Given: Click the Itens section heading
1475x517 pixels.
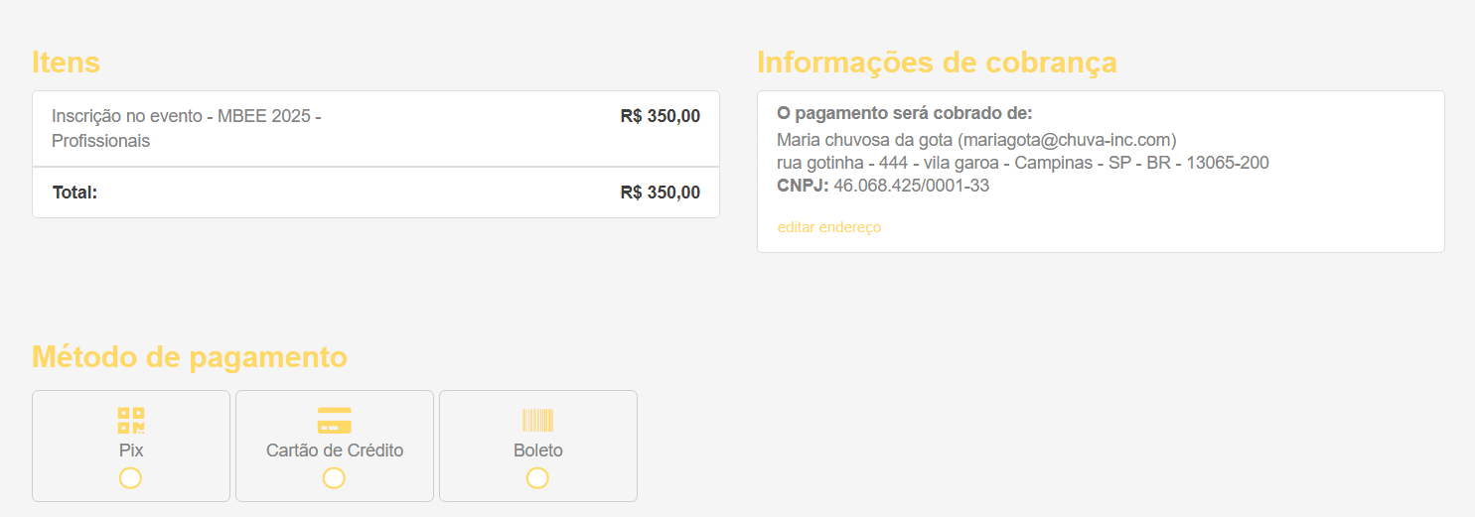Looking at the screenshot, I should tap(66, 62).
